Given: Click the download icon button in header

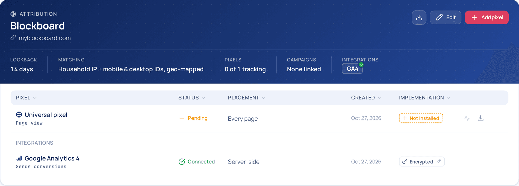Looking at the screenshot, I should (x=419, y=17).
